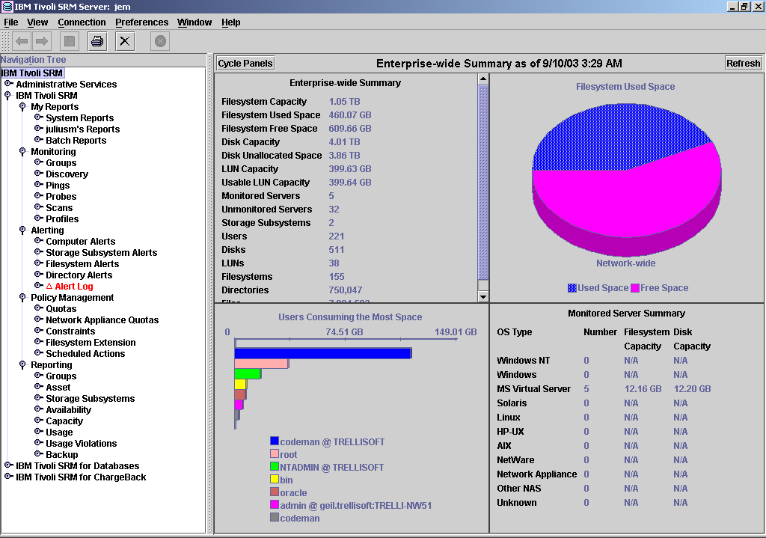Select Backup under Reporting
The width and height of the screenshot is (766, 538).
point(62,455)
